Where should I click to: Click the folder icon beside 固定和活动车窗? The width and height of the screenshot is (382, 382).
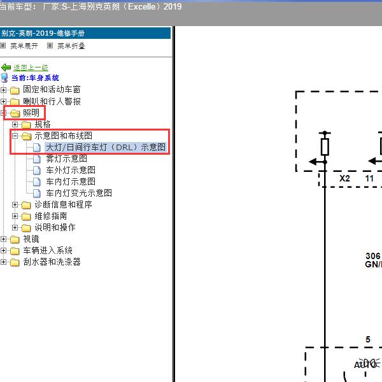click(15, 90)
